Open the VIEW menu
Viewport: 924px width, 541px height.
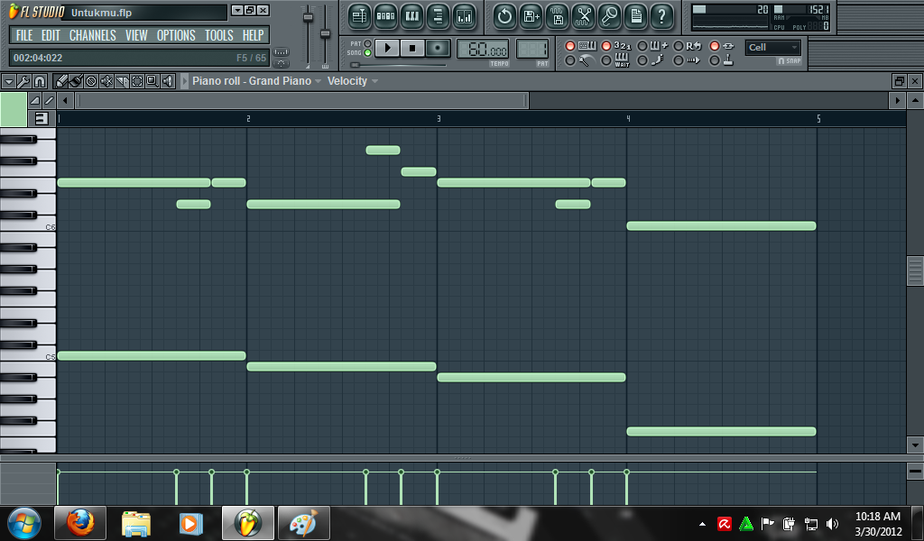[x=136, y=35]
